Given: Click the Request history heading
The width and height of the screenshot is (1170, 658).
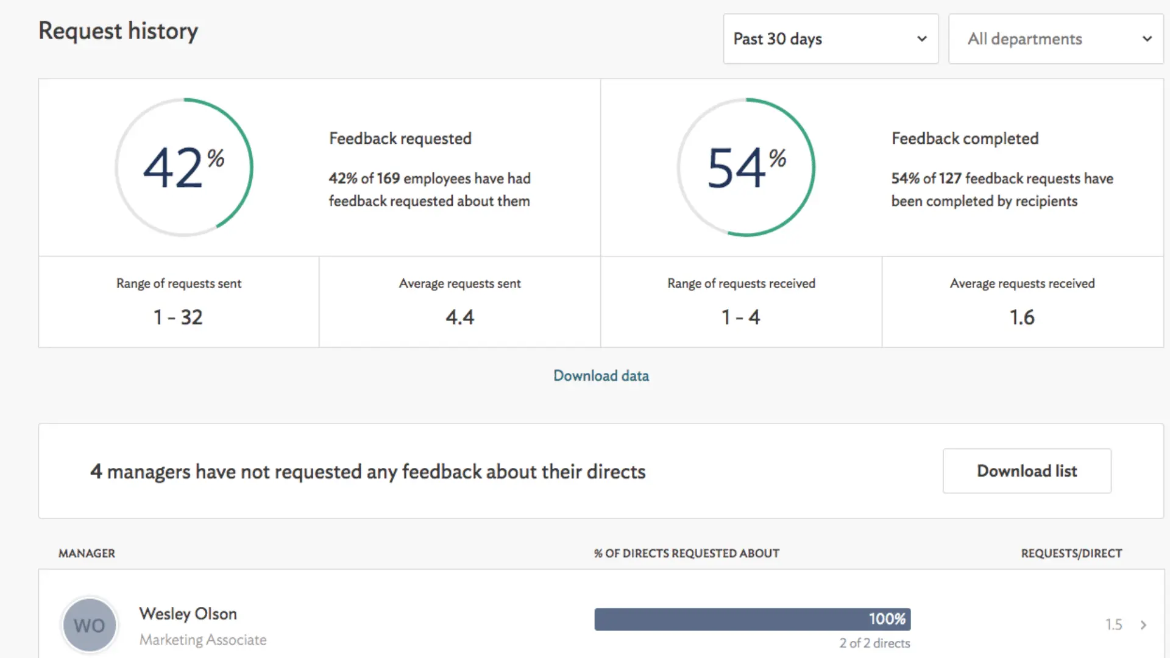Looking at the screenshot, I should (118, 31).
